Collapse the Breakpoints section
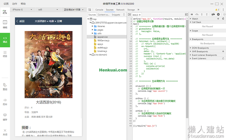The height and width of the screenshot is (140, 226). pos(190,39)
